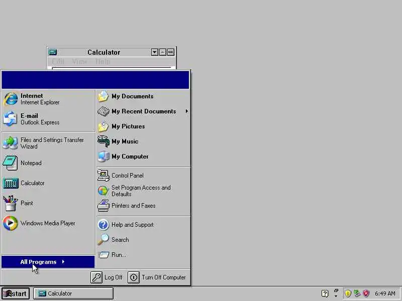Click the "Internet Explorer" subtitle text

coord(40,102)
